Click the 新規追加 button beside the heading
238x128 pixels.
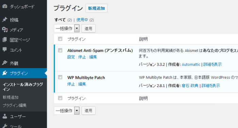97,8
